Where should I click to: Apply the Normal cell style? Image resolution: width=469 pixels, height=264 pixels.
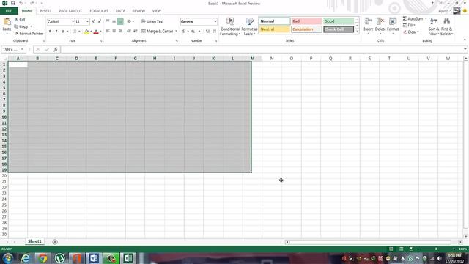(274, 21)
